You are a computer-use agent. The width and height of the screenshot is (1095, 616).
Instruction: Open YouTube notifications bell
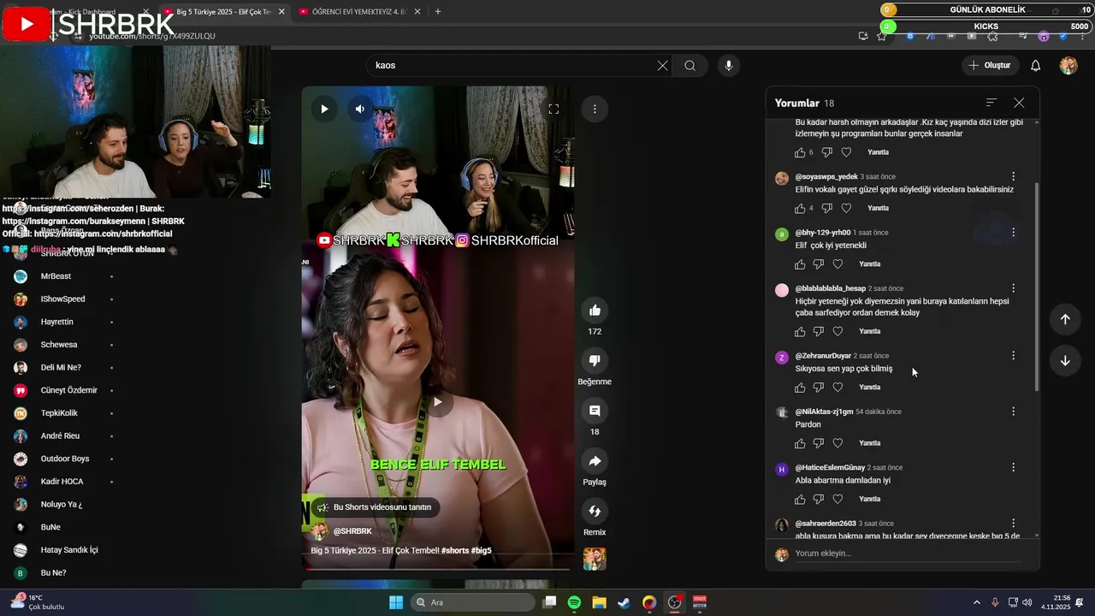point(1035,66)
